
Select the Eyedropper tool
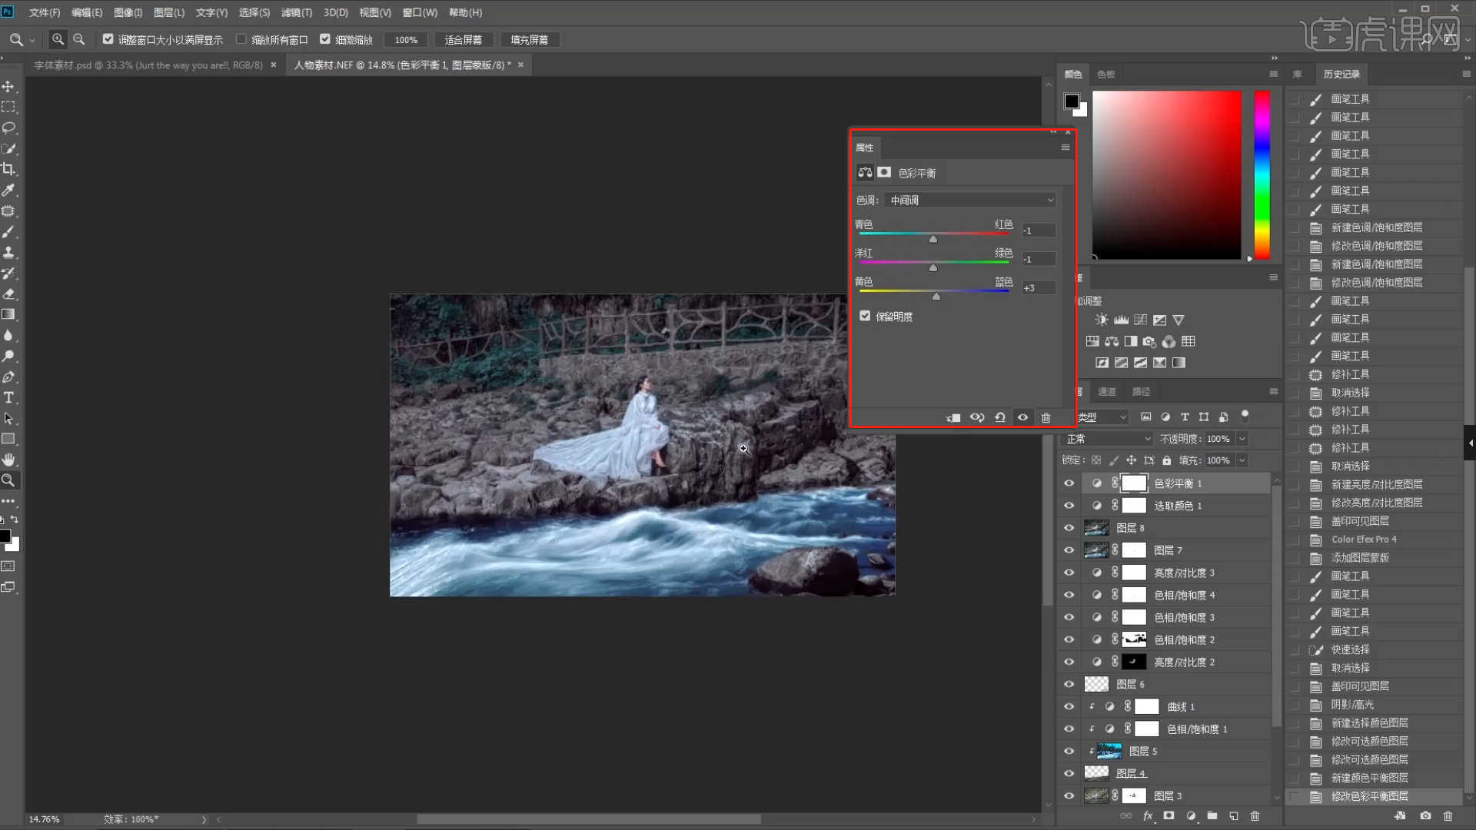(9, 190)
